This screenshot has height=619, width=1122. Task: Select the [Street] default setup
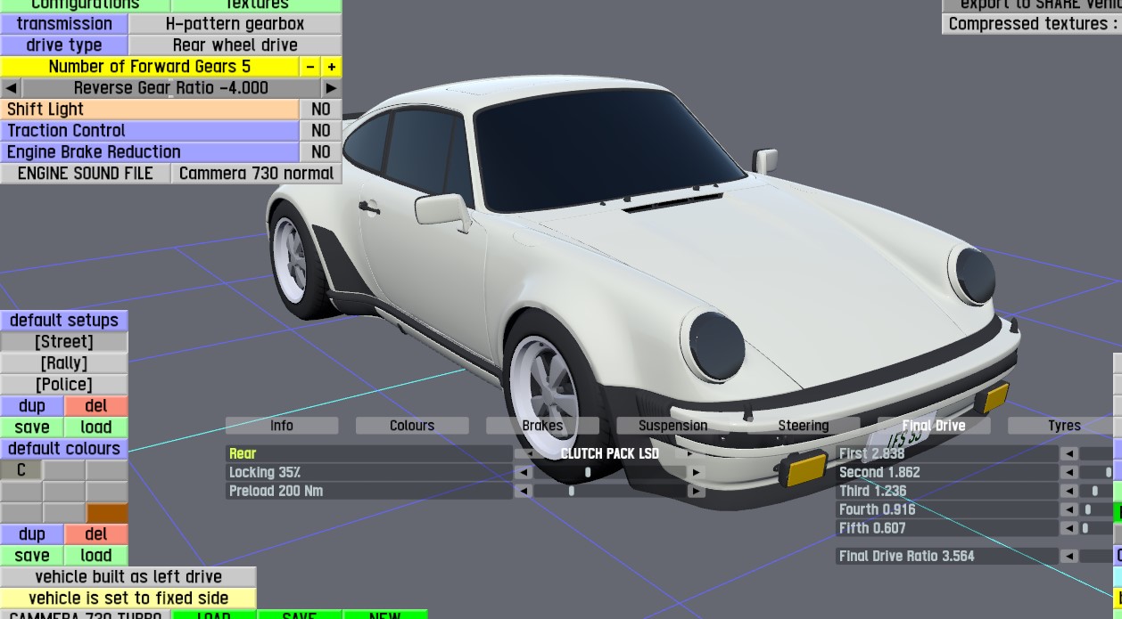tap(64, 342)
